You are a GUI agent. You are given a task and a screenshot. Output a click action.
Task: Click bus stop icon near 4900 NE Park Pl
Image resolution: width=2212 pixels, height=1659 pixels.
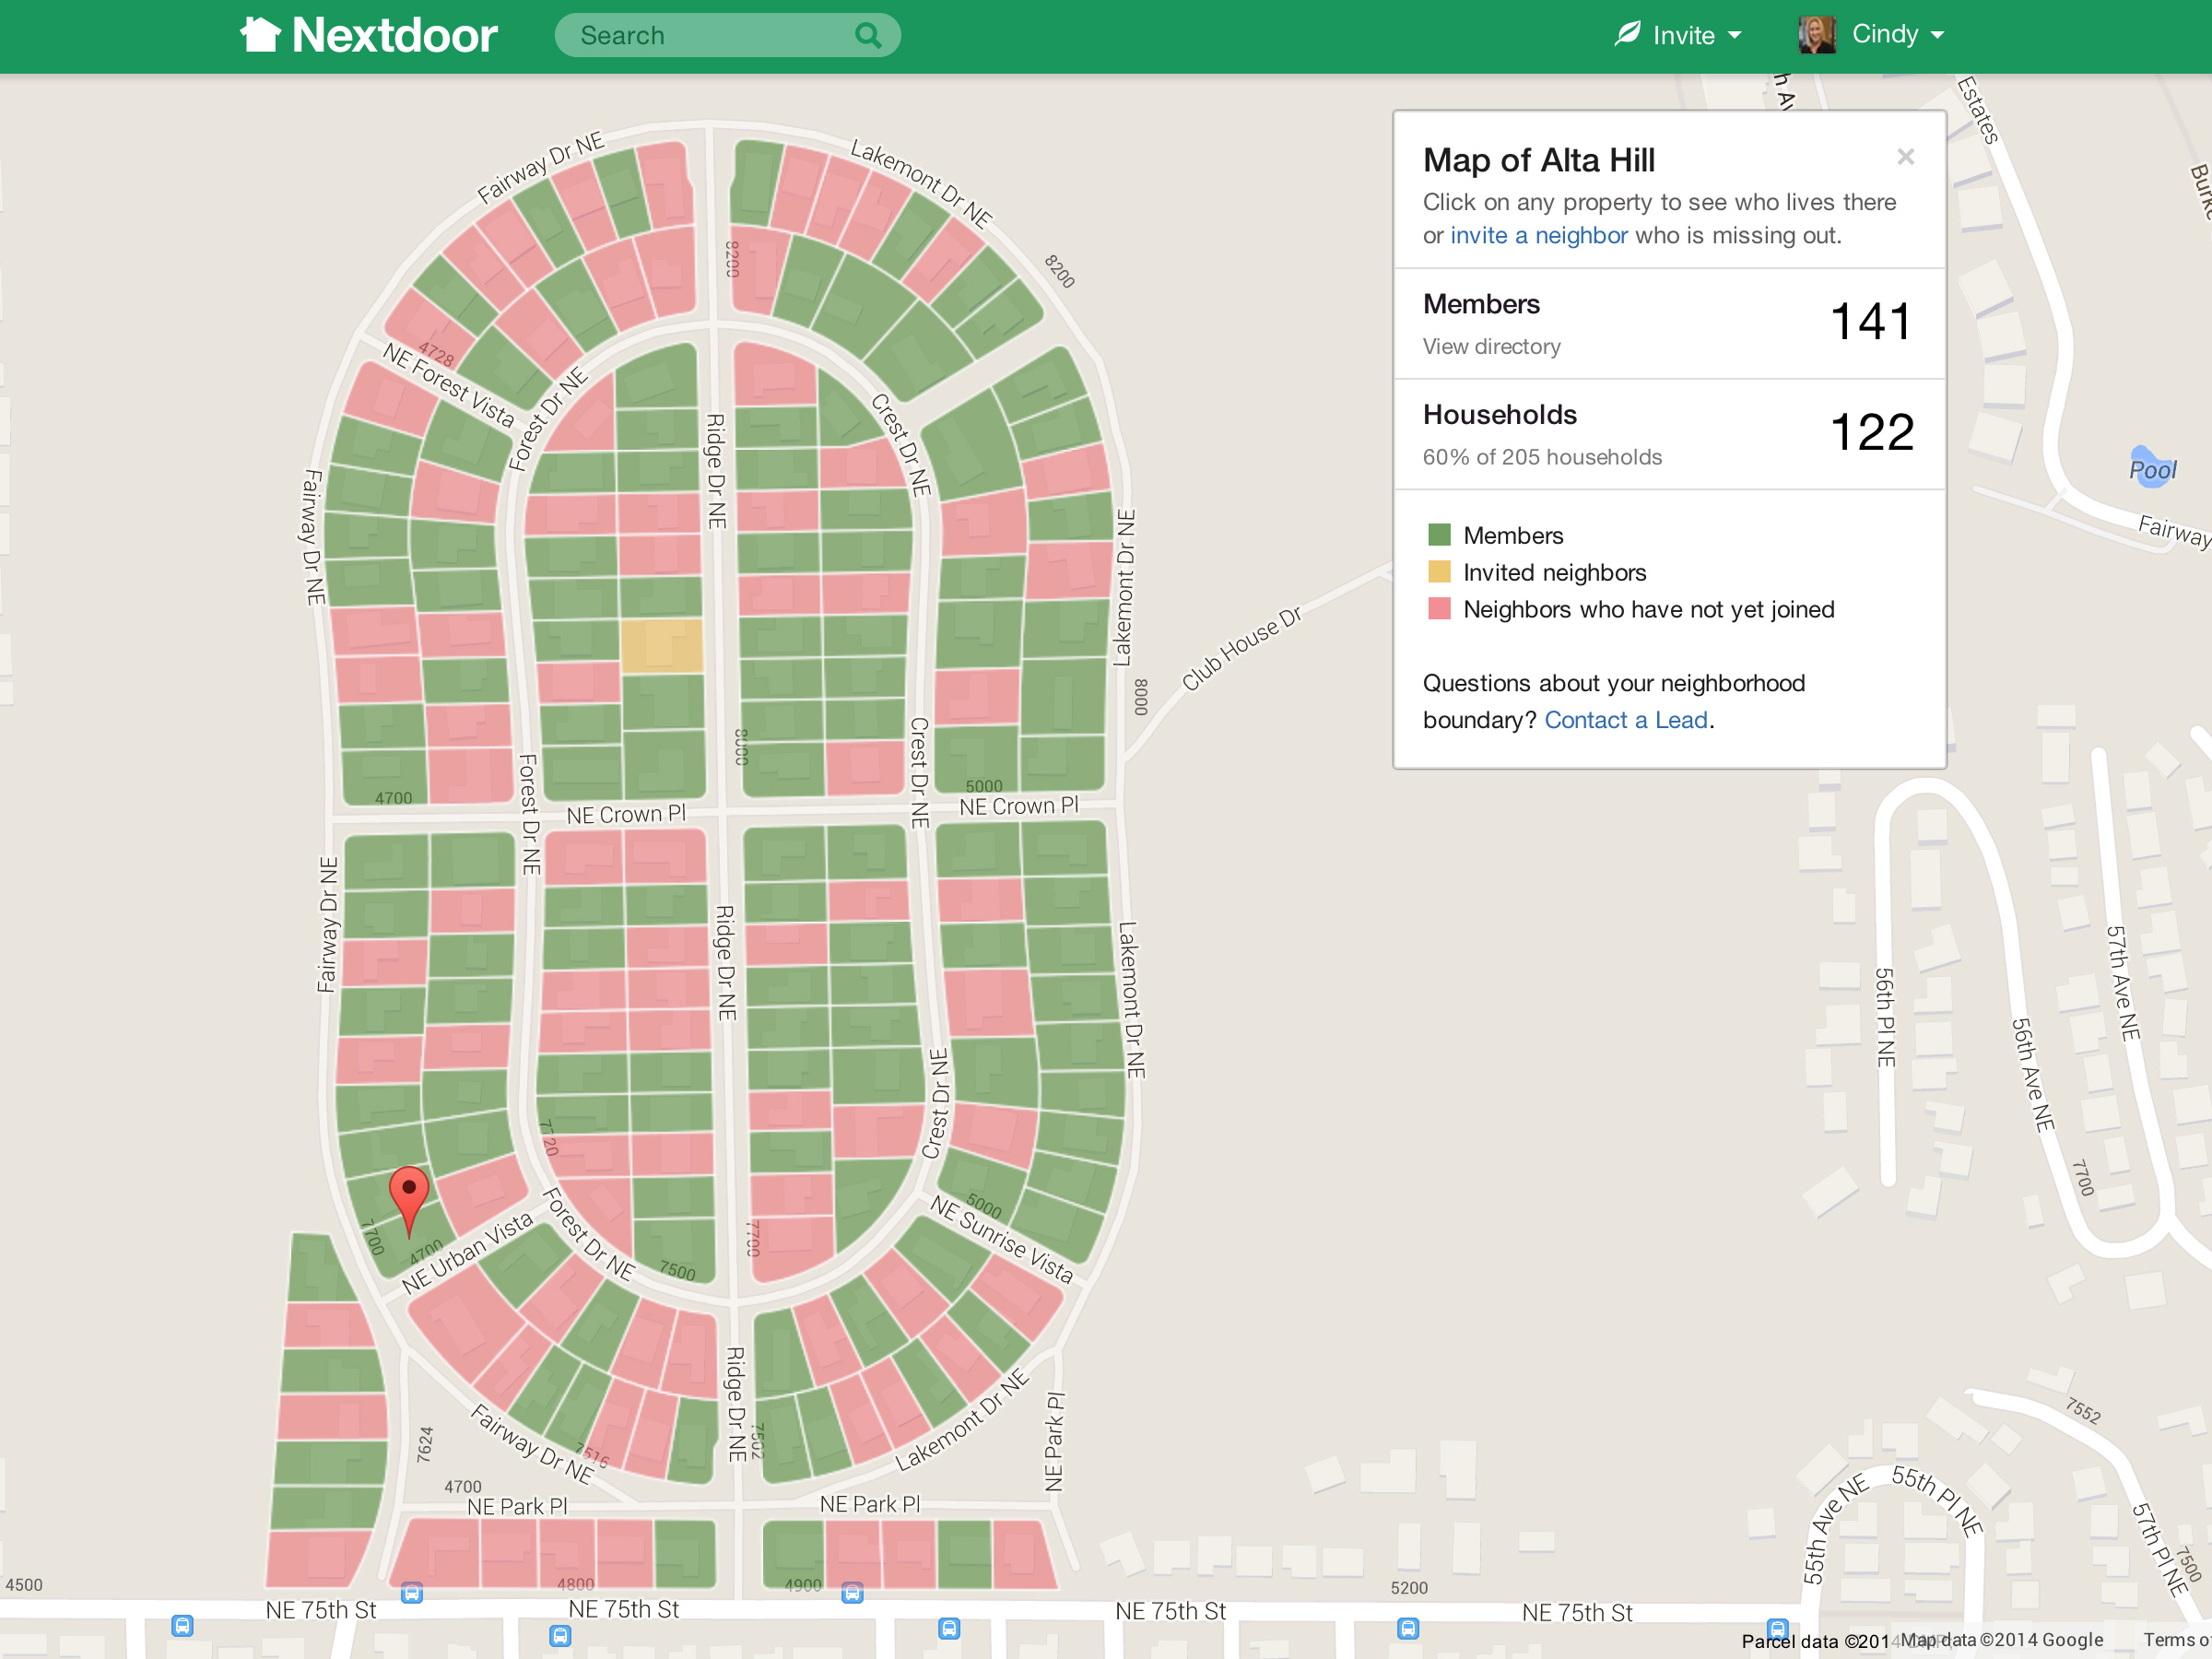coord(852,1593)
